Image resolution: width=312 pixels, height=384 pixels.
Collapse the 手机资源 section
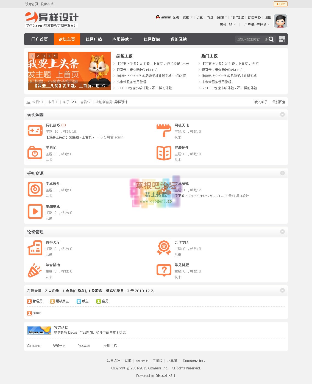pos(282,173)
